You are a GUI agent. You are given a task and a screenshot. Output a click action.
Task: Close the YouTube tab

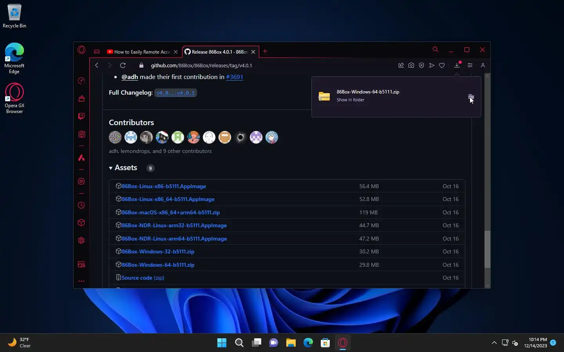[x=175, y=52]
